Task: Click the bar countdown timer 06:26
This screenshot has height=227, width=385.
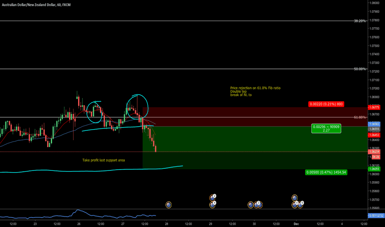Action: click(376, 157)
